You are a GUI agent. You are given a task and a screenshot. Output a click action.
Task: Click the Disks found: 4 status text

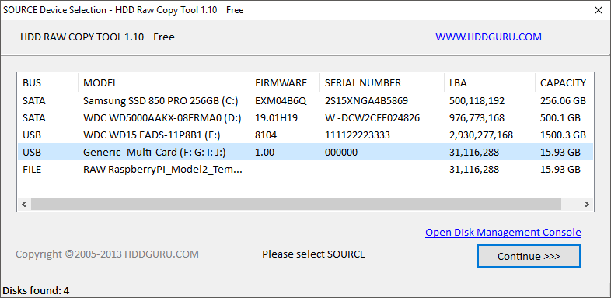[x=36, y=290]
